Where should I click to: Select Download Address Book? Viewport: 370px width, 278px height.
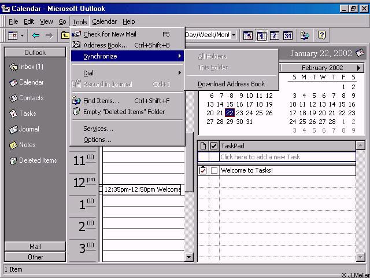click(231, 84)
